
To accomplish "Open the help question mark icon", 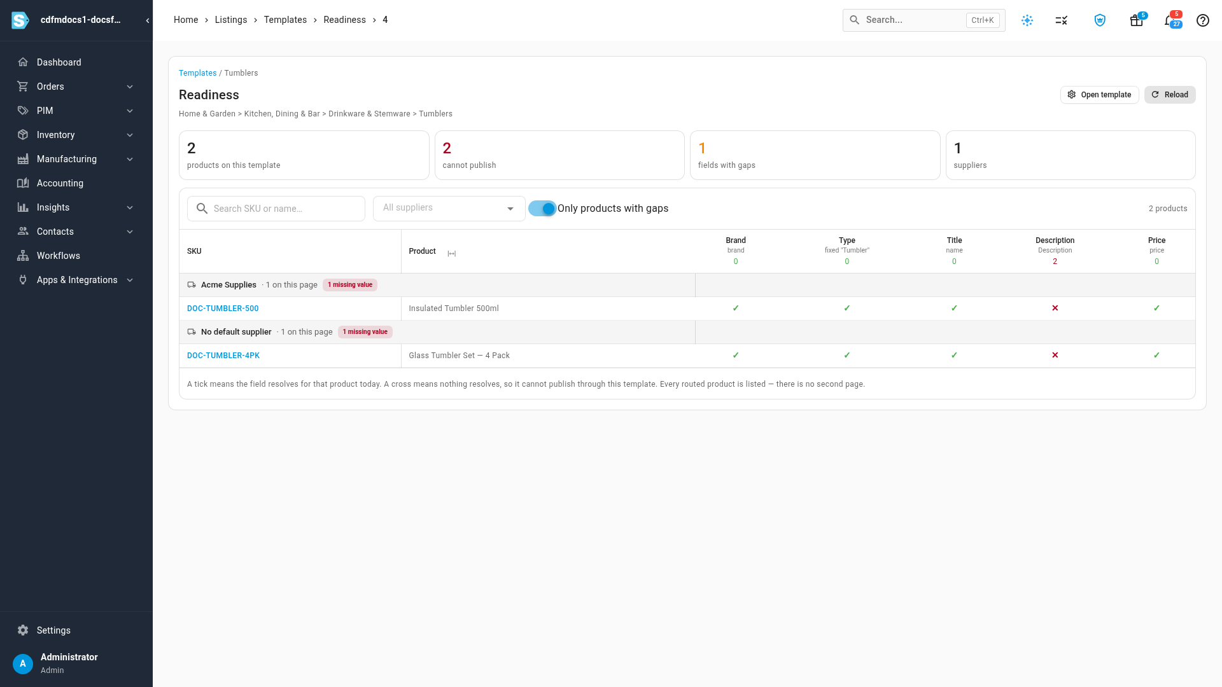I will pos(1203,20).
